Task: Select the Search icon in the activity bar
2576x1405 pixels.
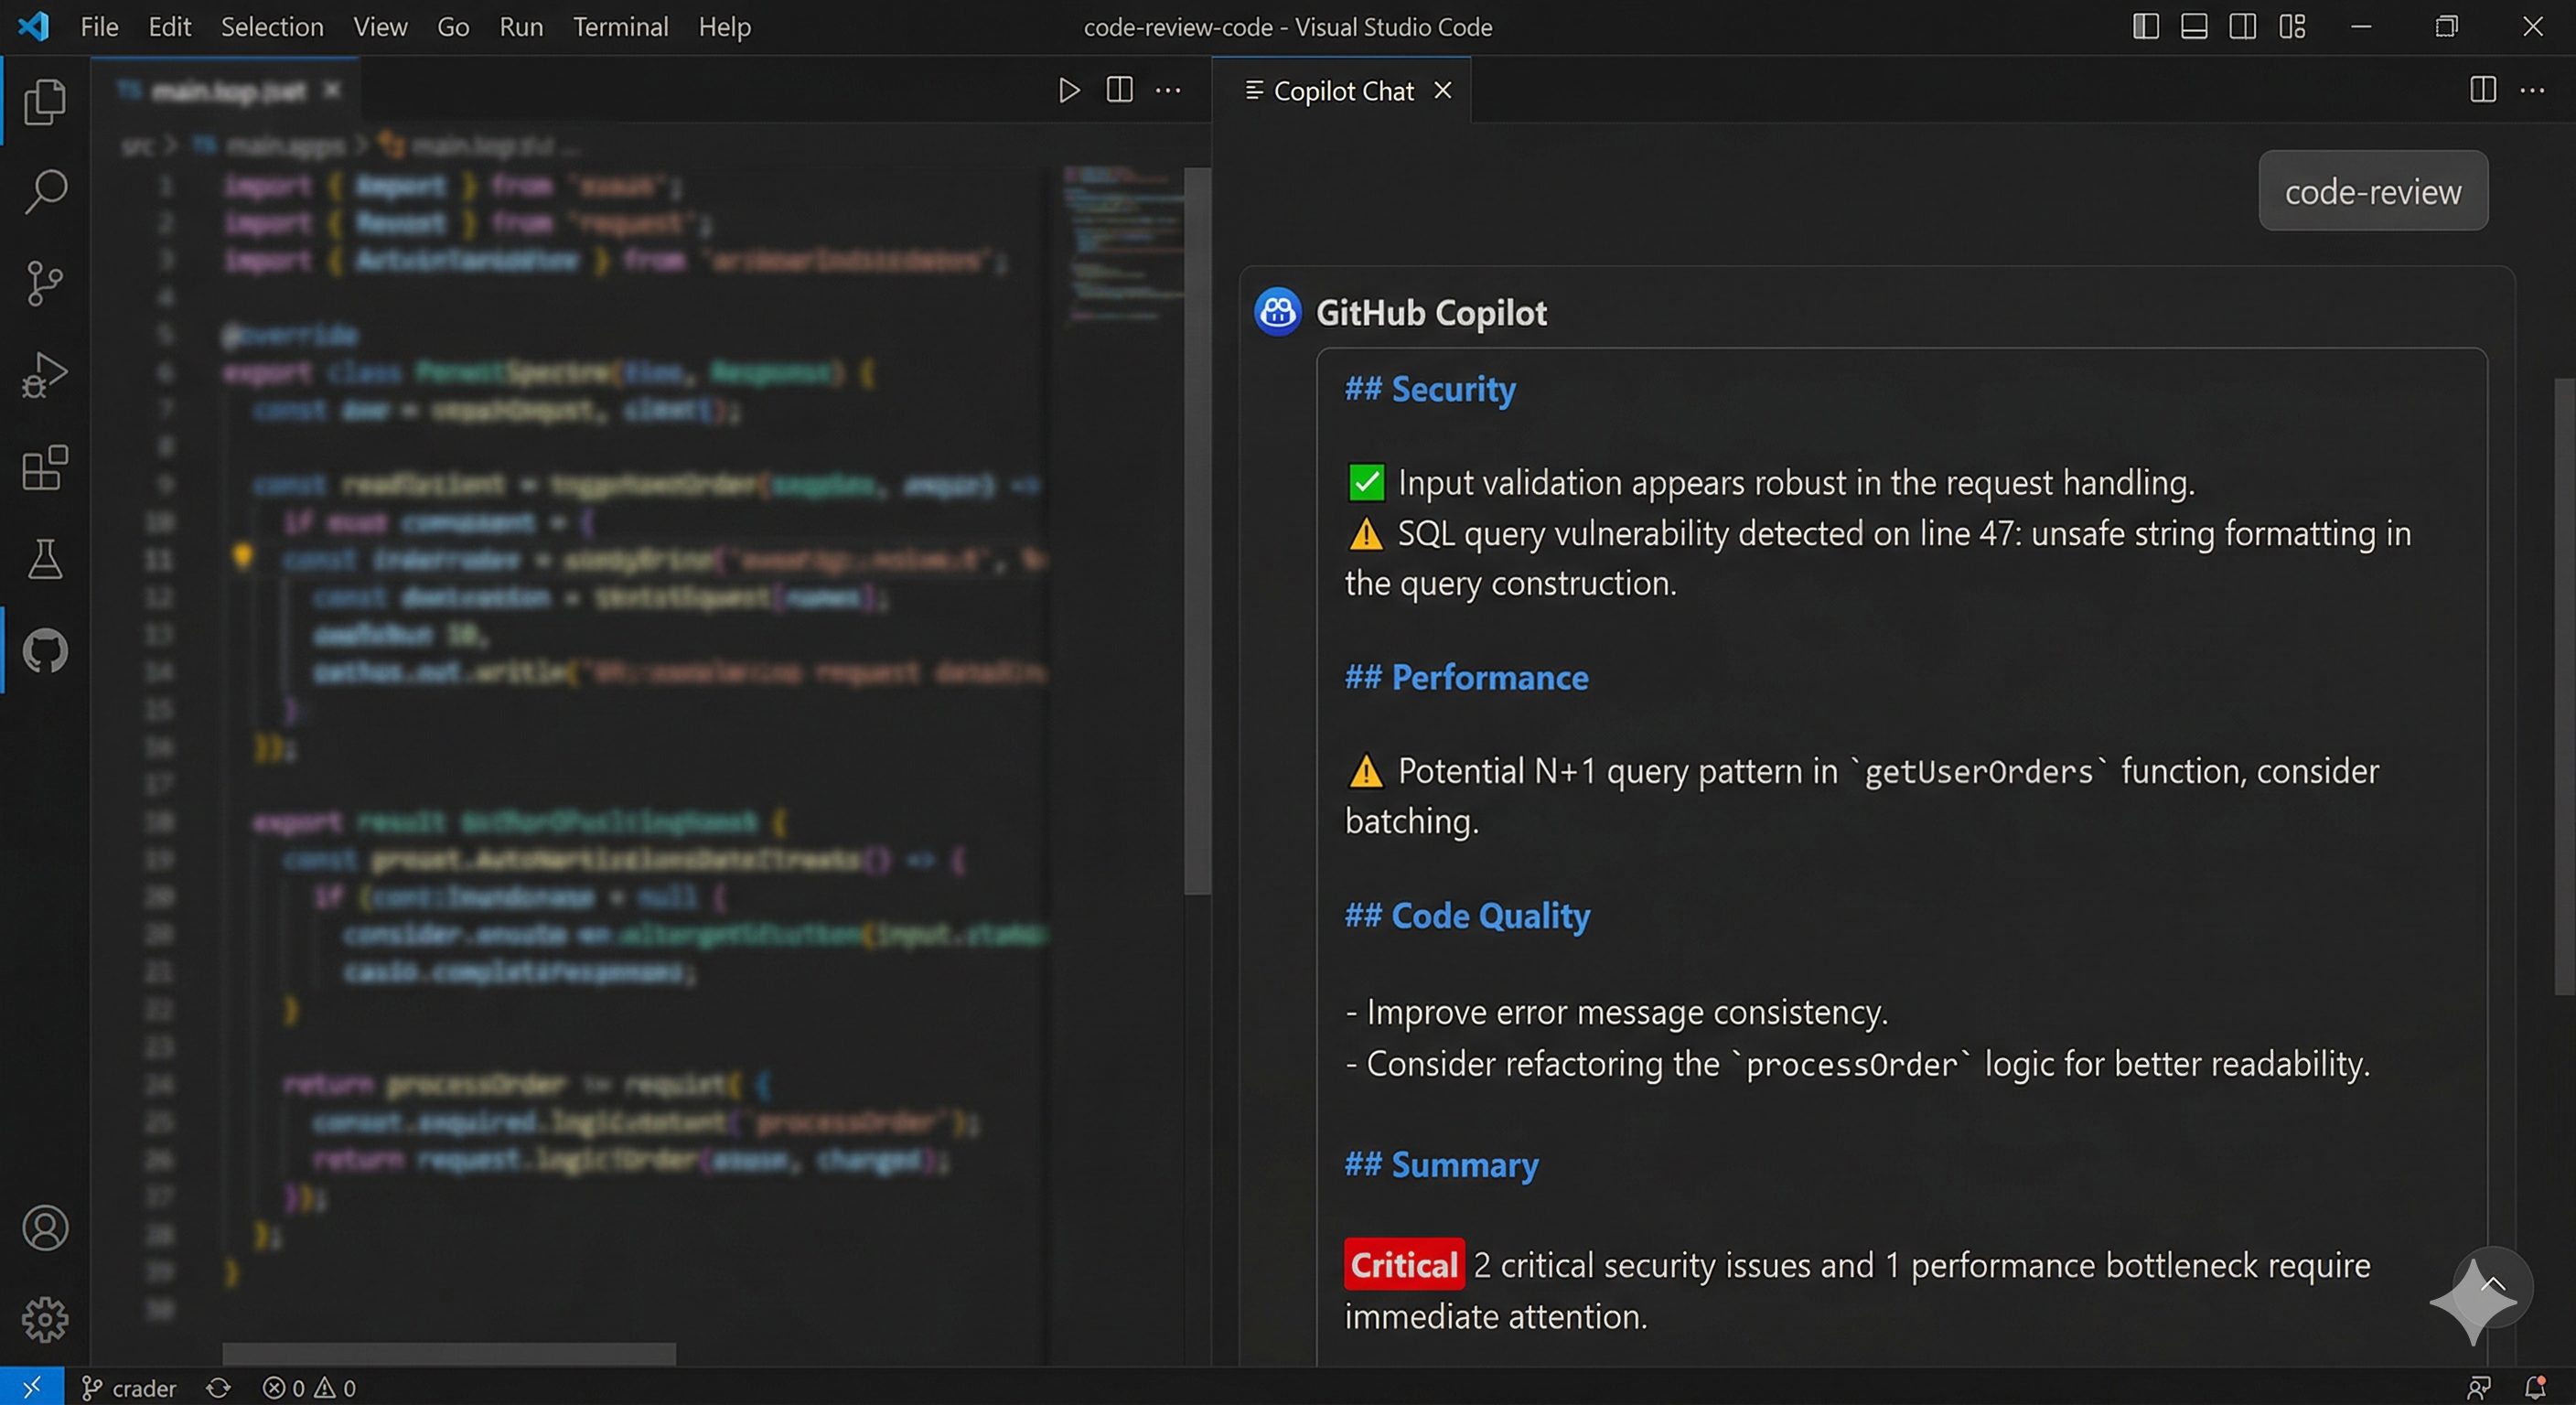Action: pos(44,191)
